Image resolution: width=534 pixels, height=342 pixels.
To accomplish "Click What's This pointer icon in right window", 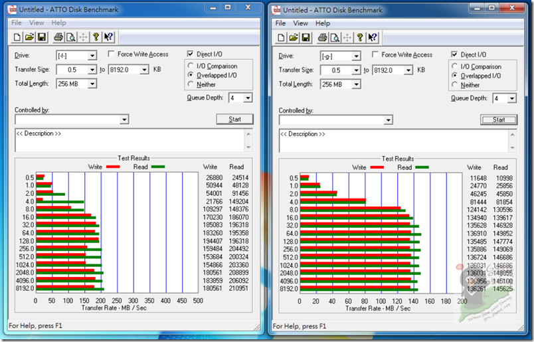I will [372, 37].
